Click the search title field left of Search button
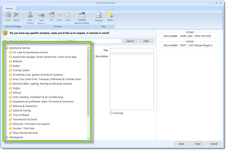The width and height of the screenshot is (227, 151). click(x=98, y=41)
